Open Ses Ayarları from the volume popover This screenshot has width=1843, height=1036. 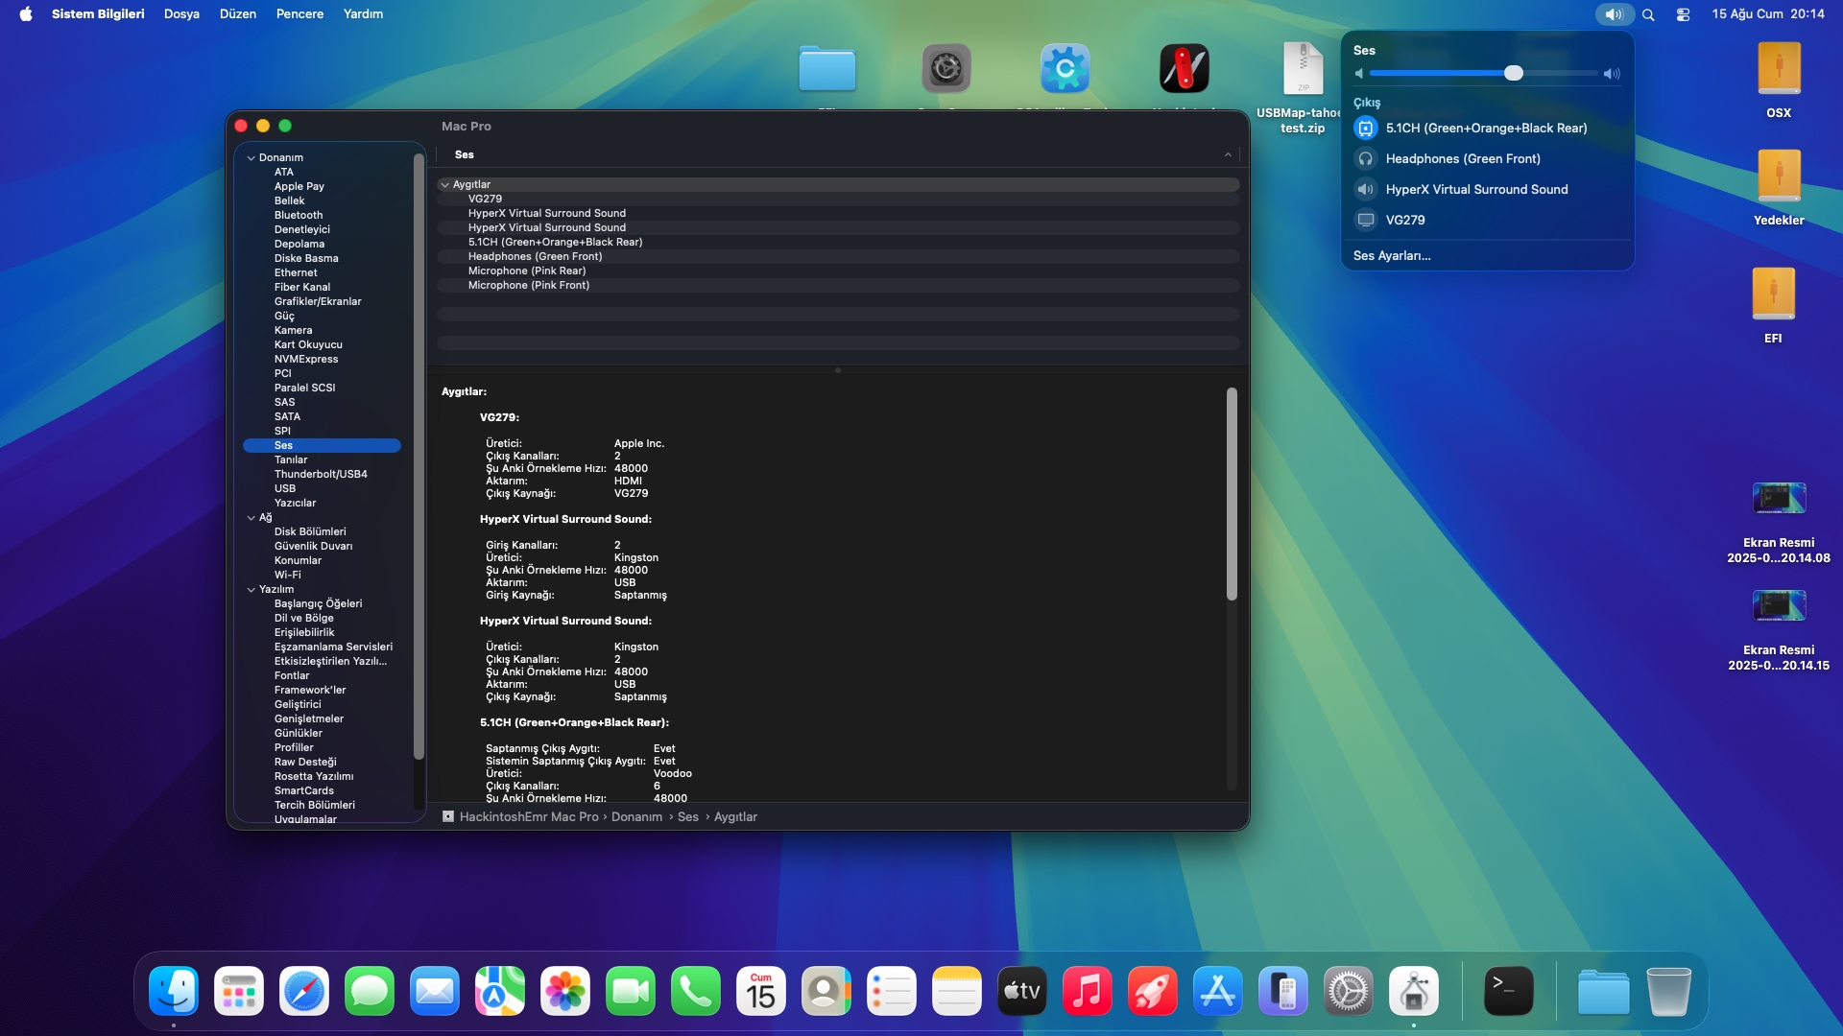(x=1391, y=255)
